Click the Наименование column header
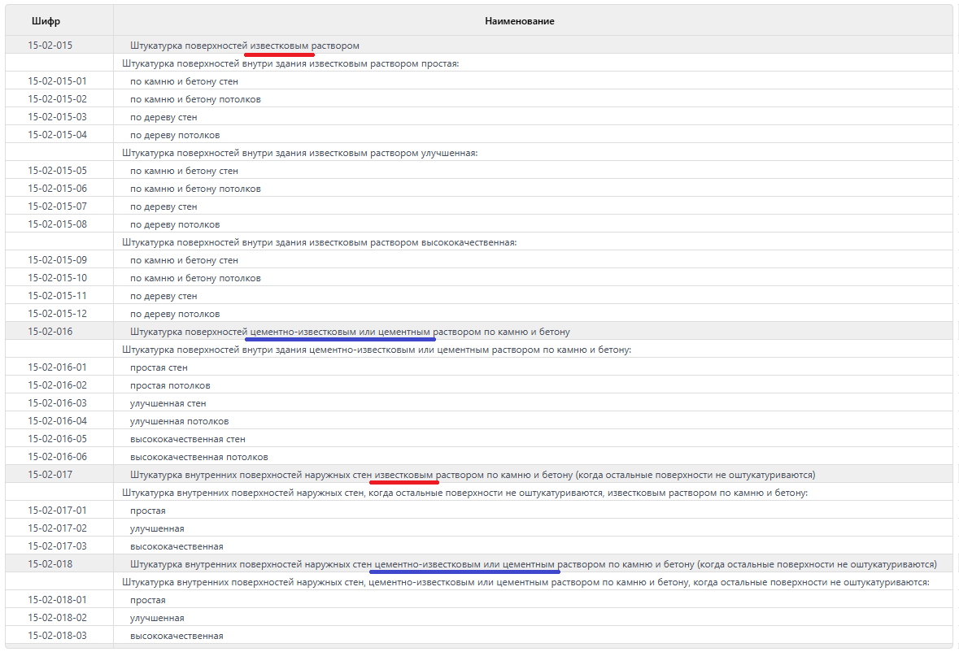Screen dimensions: 959x652 (519, 21)
